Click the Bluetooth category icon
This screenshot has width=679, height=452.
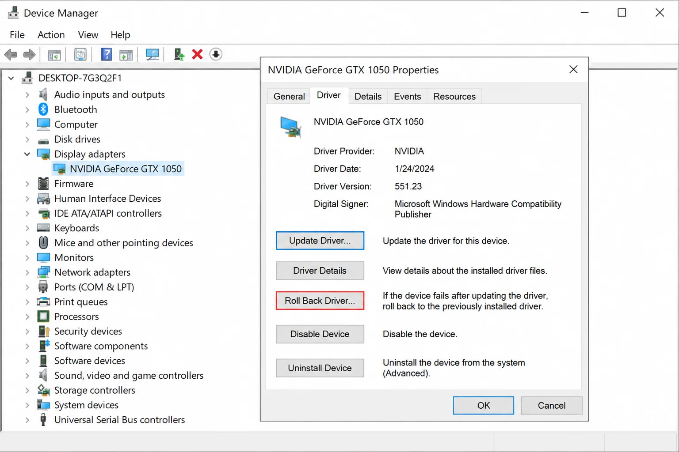43,109
